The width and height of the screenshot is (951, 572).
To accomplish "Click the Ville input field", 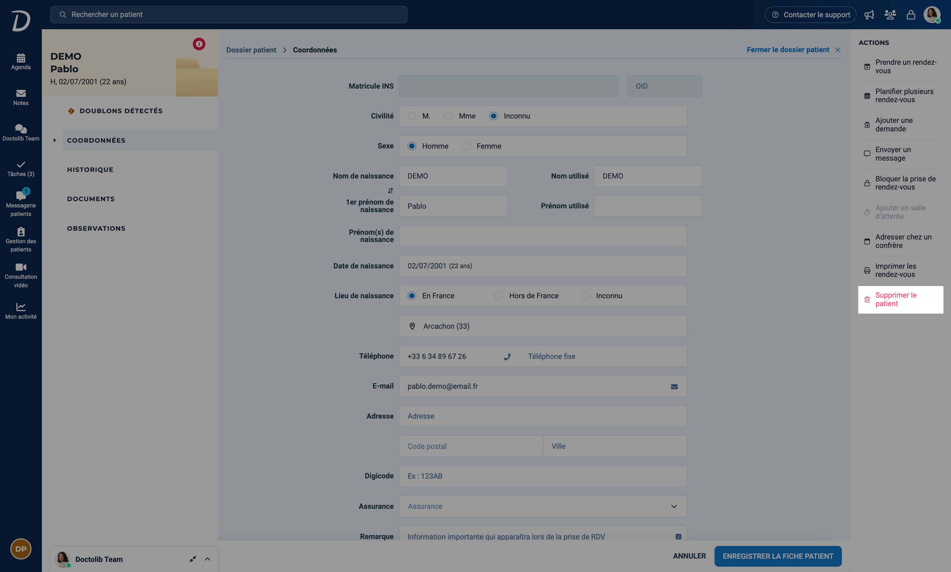I will (615, 446).
